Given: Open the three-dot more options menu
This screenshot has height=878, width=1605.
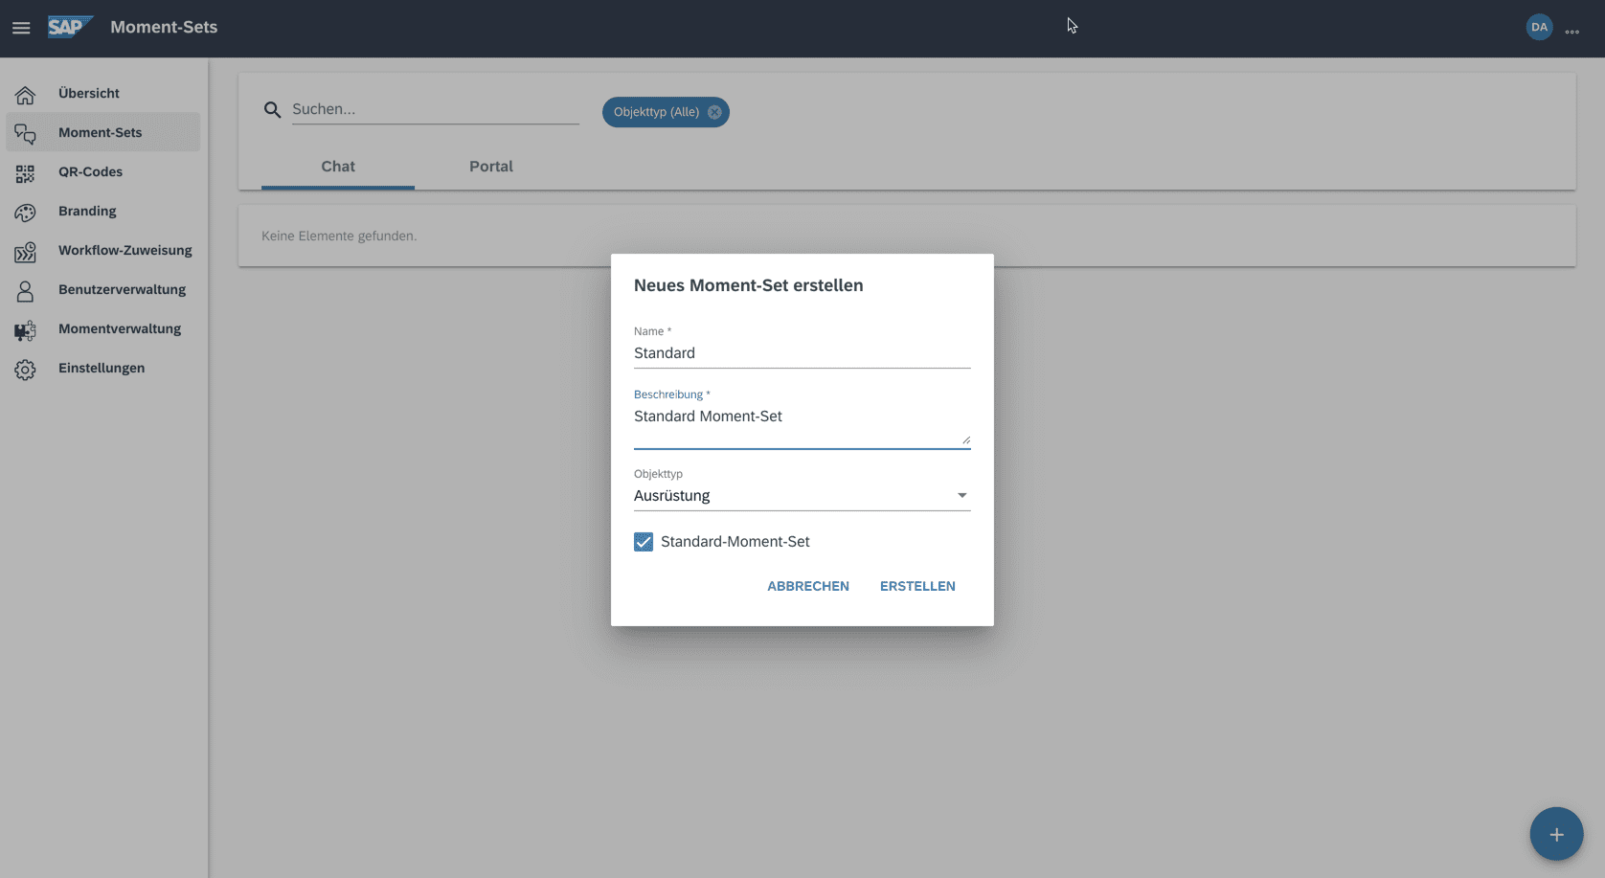Looking at the screenshot, I should 1572,32.
